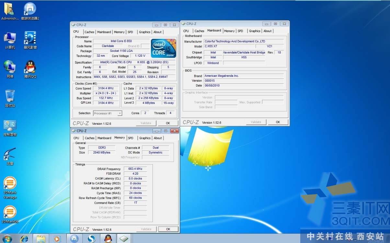Image resolution: width=390 pixels, height=243 pixels.
Task: Click Validate in the Mainboard window
Action: [x=256, y=122]
